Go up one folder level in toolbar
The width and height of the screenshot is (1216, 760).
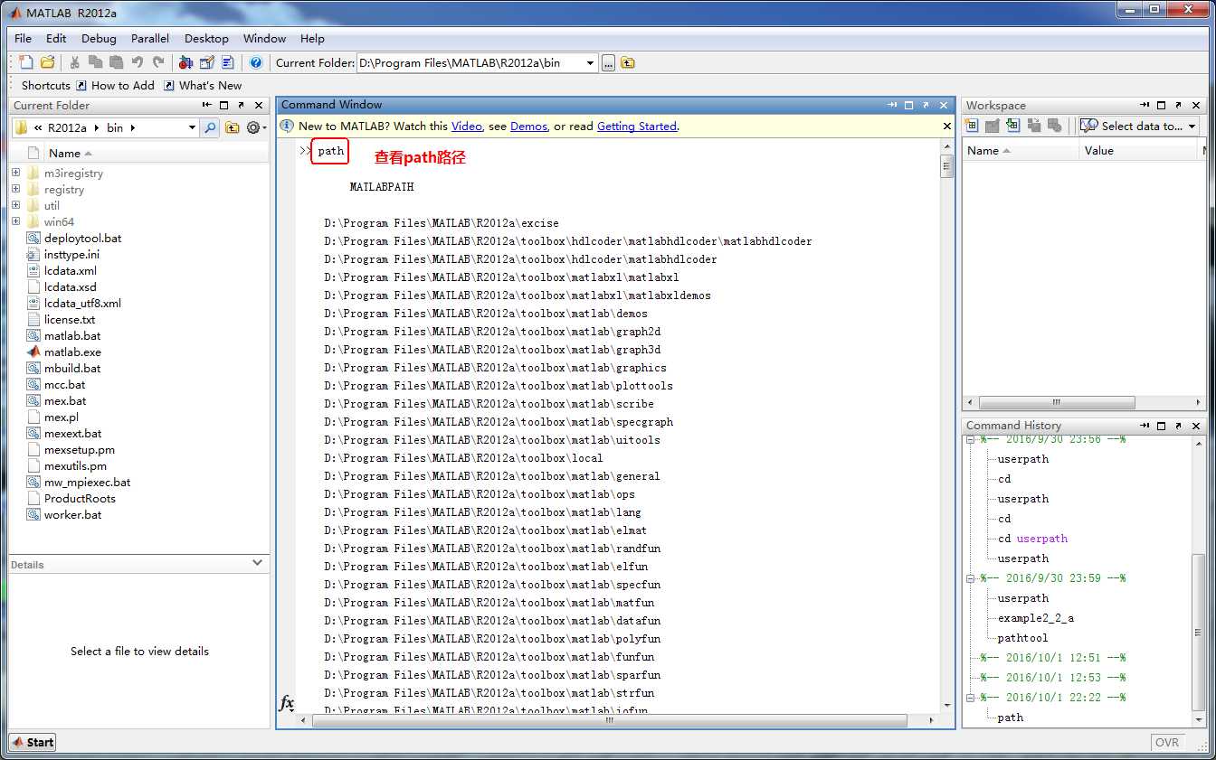coord(628,62)
